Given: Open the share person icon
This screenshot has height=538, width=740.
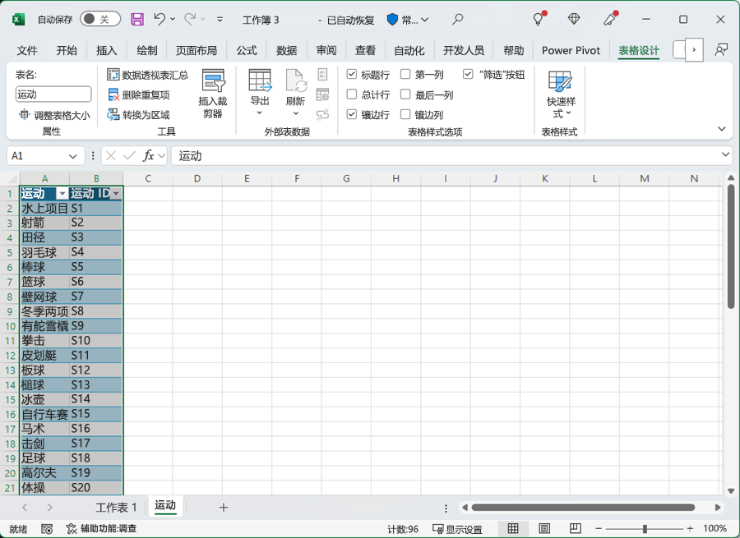Looking at the screenshot, I should coord(721,50).
